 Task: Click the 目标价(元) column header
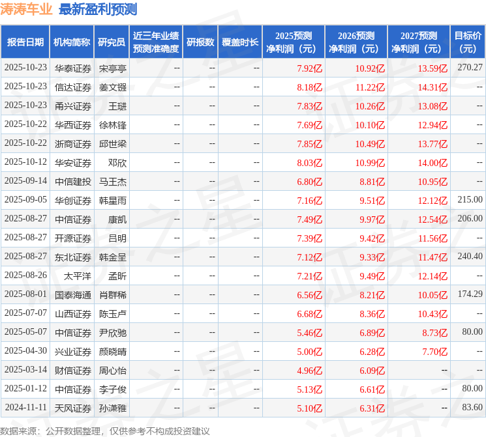tap(467, 42)
